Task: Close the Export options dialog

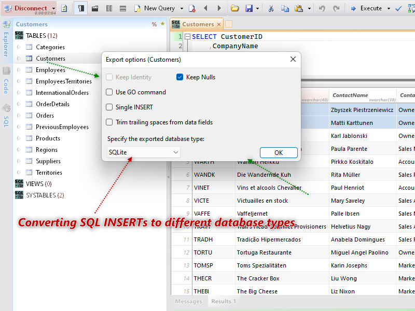Action: coord(293,59)
